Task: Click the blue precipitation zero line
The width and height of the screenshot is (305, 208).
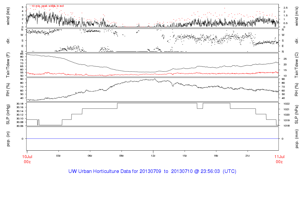Action: [x=152, y=138]
